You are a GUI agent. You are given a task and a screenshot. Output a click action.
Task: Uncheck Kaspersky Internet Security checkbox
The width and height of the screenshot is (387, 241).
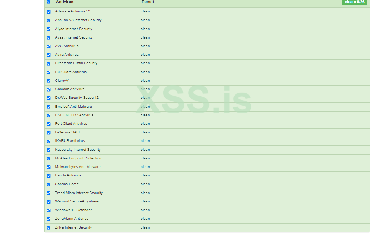click(x=49, y=150)
